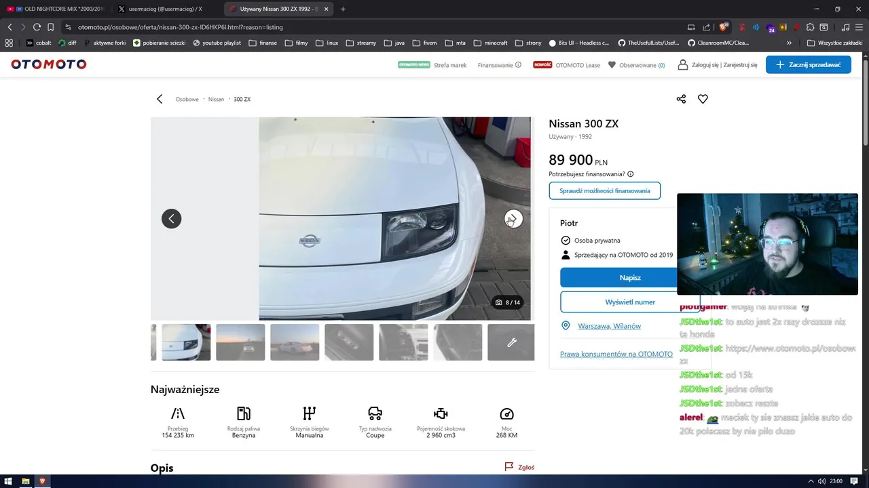Open the Extensions puzzle icon
Screen dimensions: 869x488
811,27
